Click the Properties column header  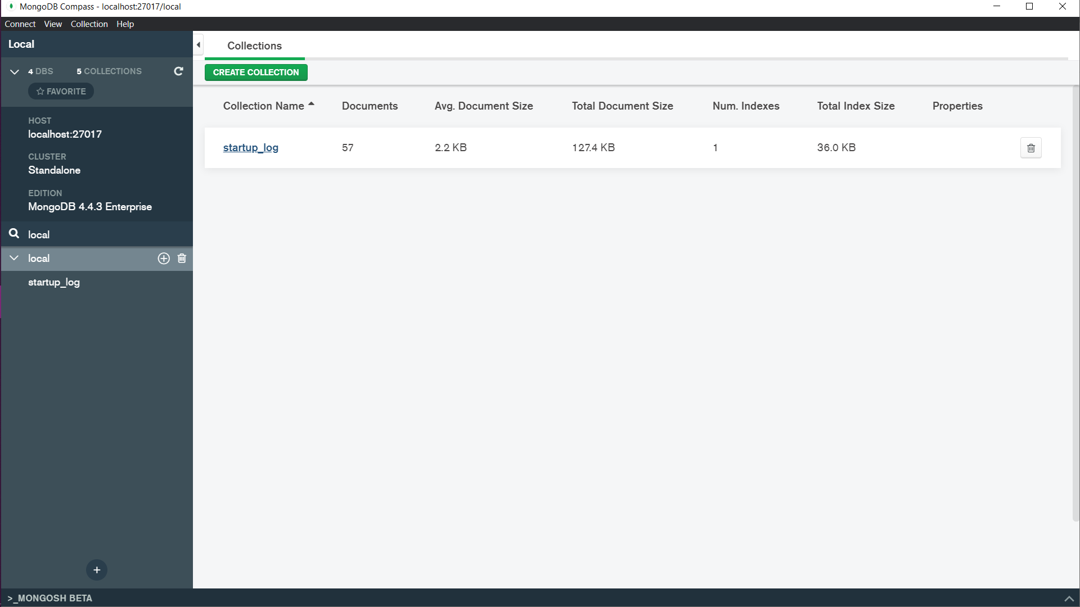pyautogui.click(x=957, y=106)
